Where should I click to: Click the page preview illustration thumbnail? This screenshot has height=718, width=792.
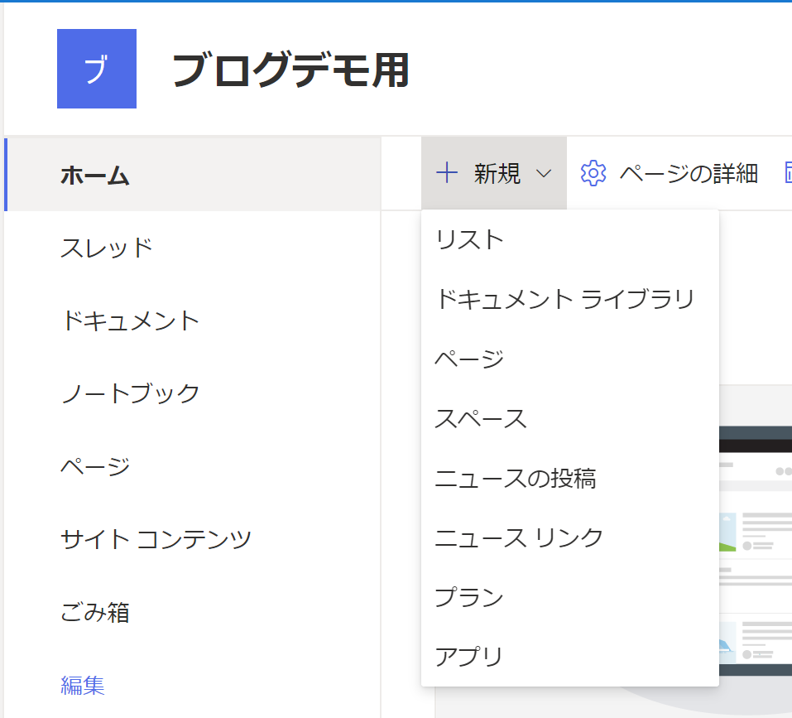(x=755, y=551)
